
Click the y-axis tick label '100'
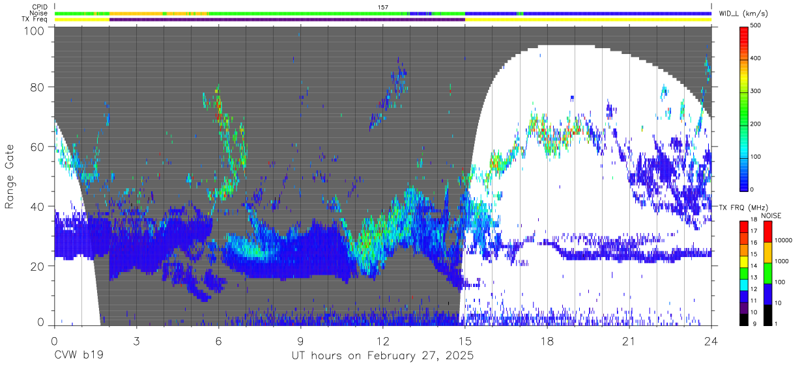(x=35, y=30)
